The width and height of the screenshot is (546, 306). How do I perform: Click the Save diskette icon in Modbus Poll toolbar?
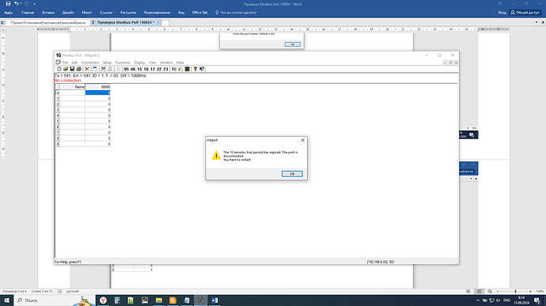tap(72, 69)
